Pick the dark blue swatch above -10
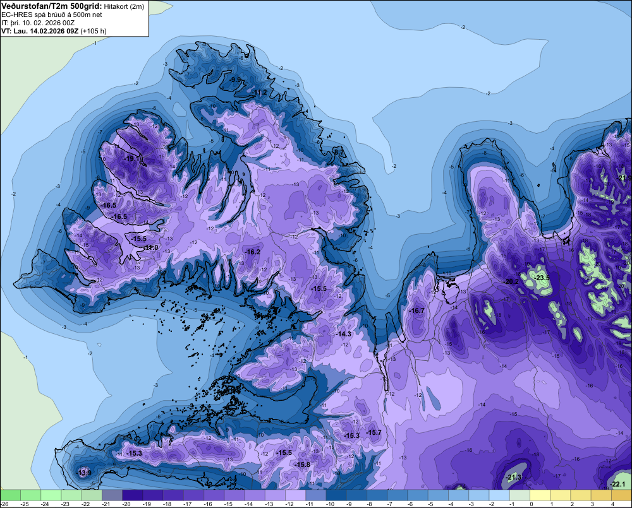 point(336,495)
